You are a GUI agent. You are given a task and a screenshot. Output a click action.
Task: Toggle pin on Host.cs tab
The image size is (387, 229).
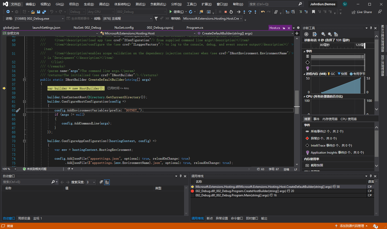point(284,28)
